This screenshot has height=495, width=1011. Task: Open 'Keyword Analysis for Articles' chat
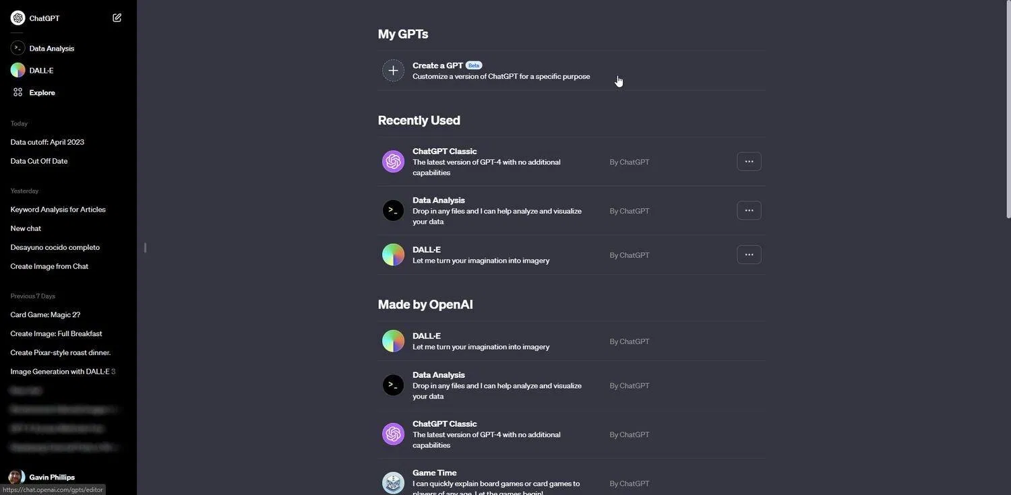58,209
